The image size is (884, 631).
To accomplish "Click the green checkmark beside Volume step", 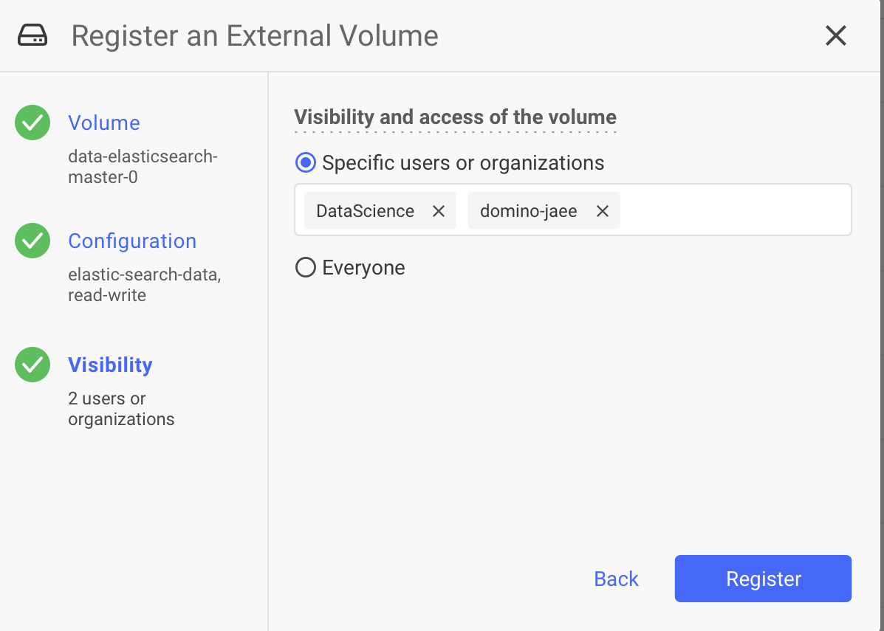I will point(32,123).
